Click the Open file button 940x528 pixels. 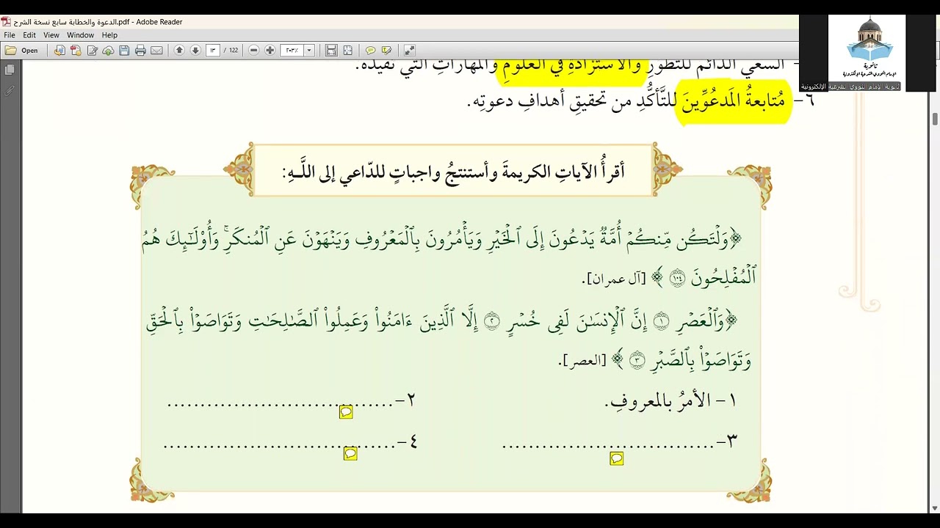click(22, 51)
